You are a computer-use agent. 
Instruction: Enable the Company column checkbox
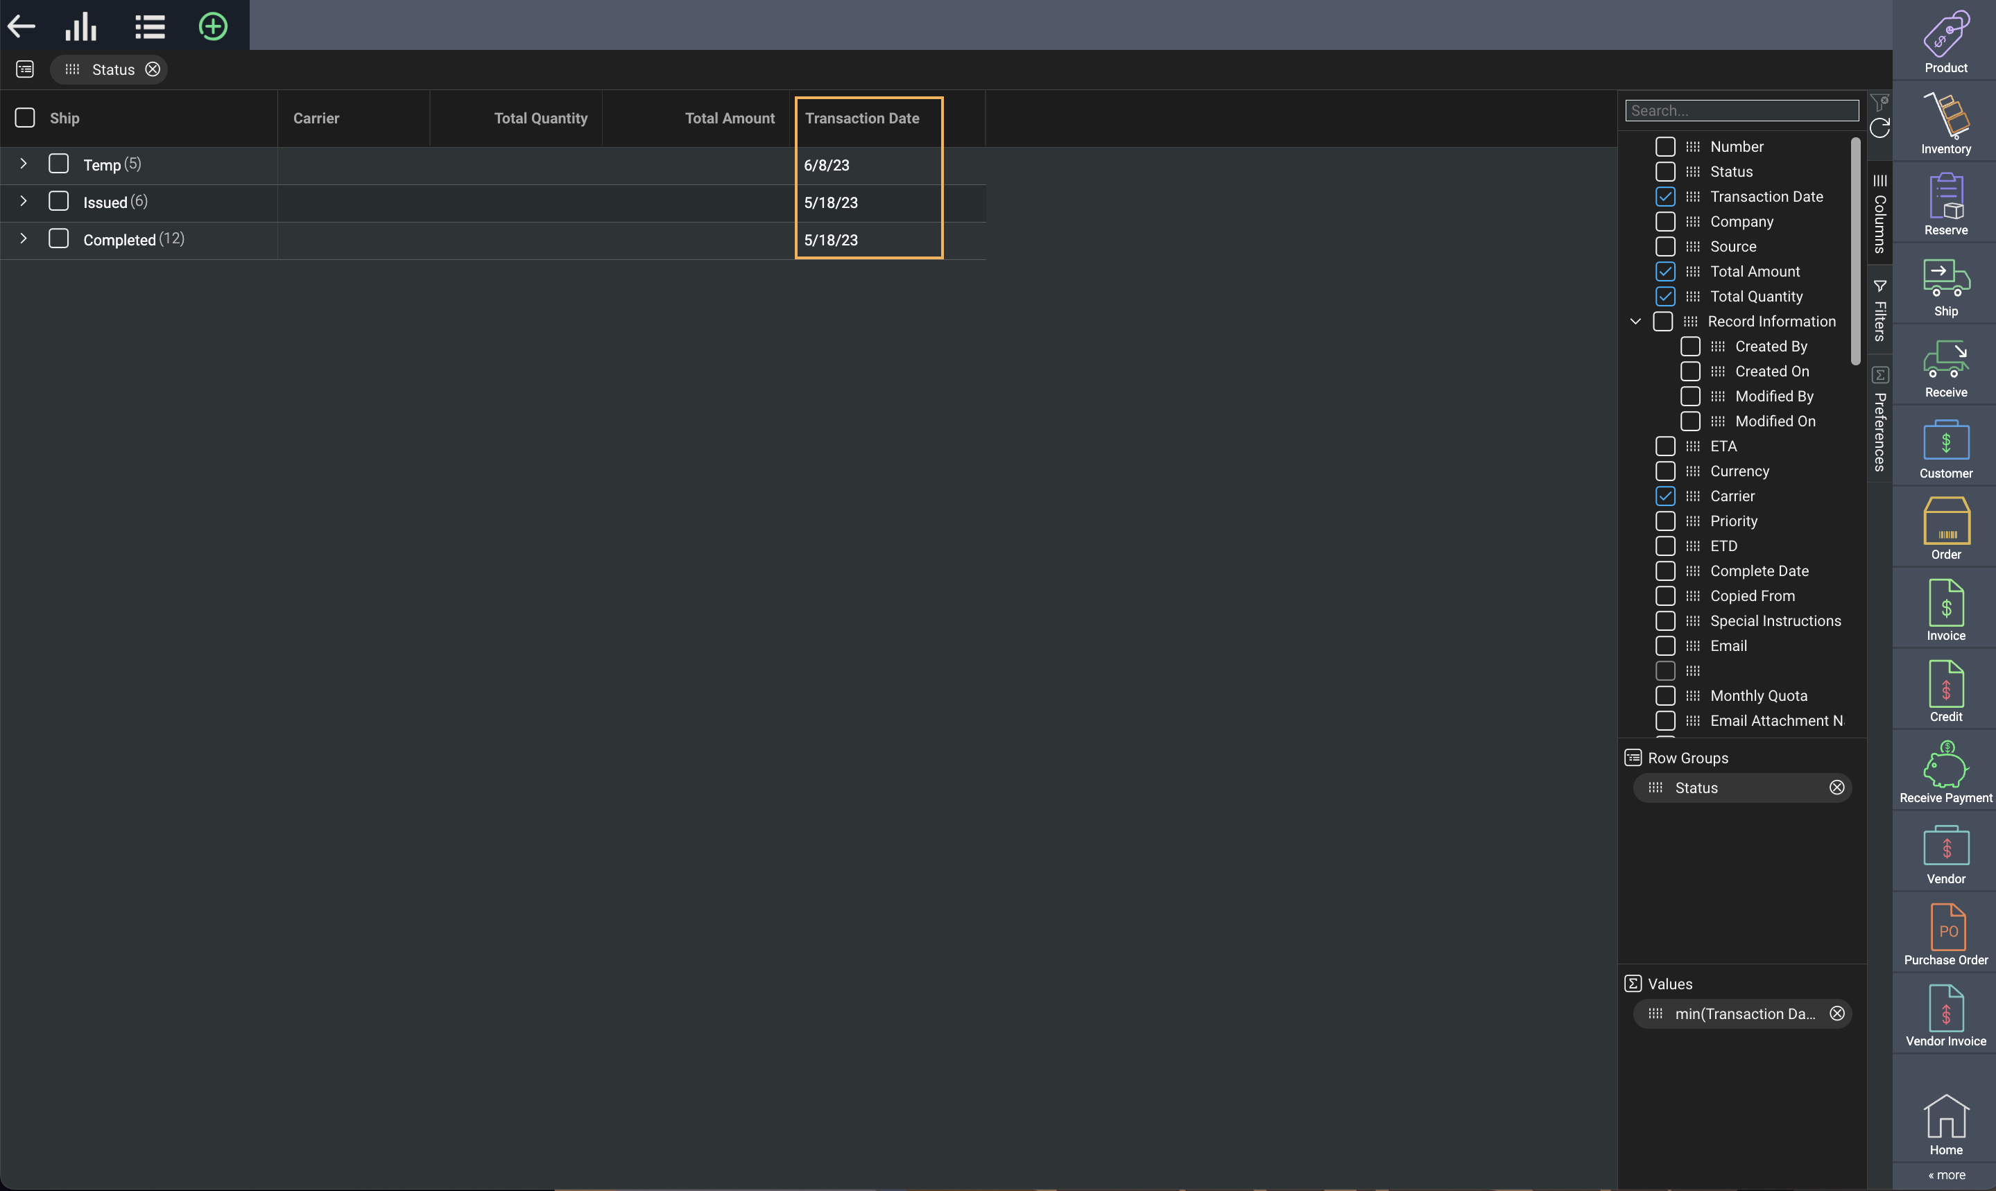coord(1665,222)
